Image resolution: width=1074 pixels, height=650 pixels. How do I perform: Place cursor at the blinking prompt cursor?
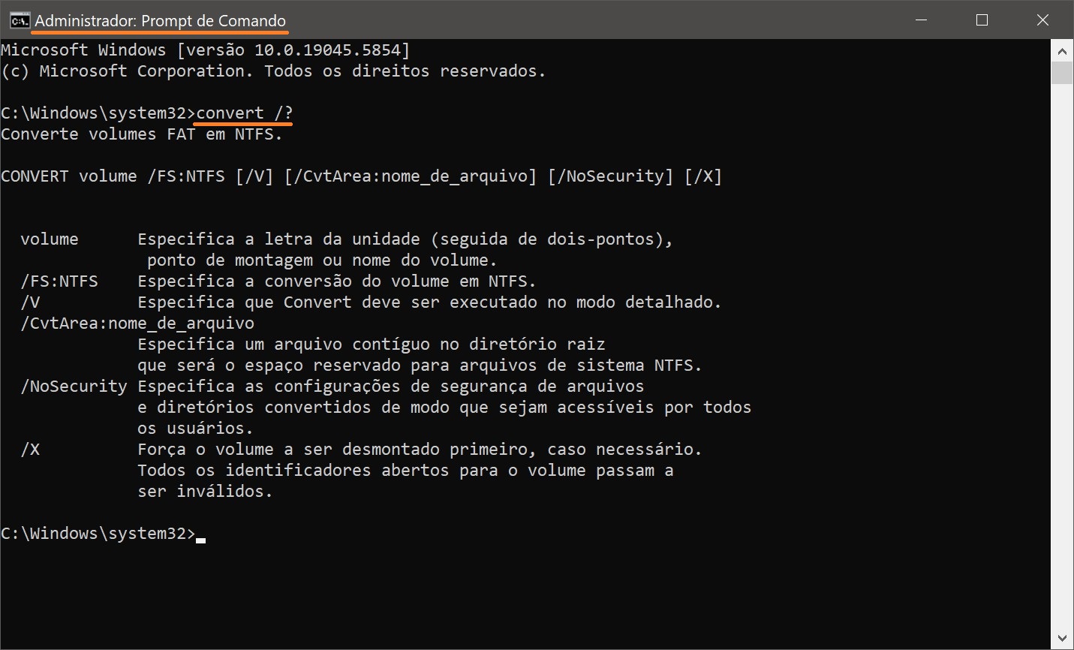pyautogui.click(x=200, y=539)
